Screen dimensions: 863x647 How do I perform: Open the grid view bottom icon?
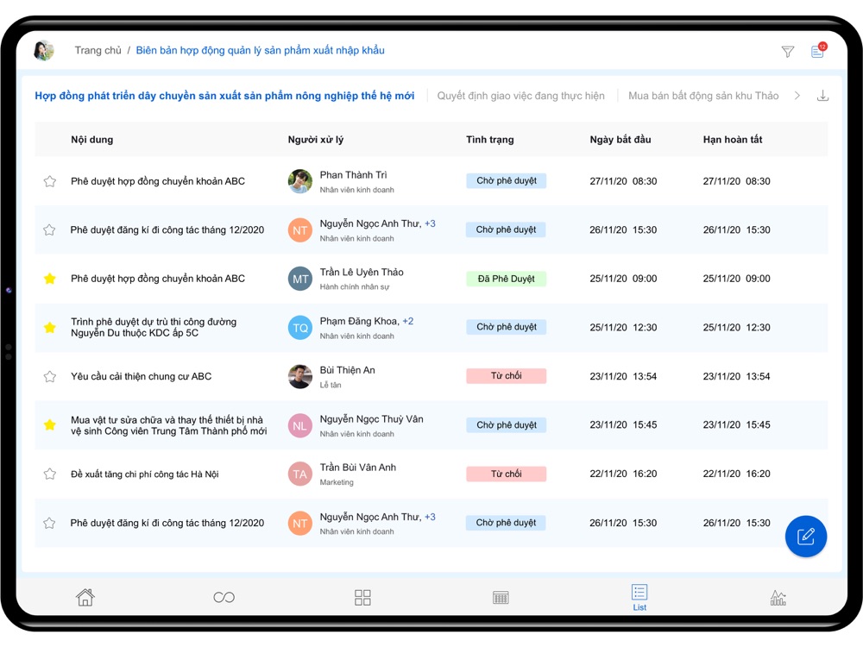click(x=362, y=598)
